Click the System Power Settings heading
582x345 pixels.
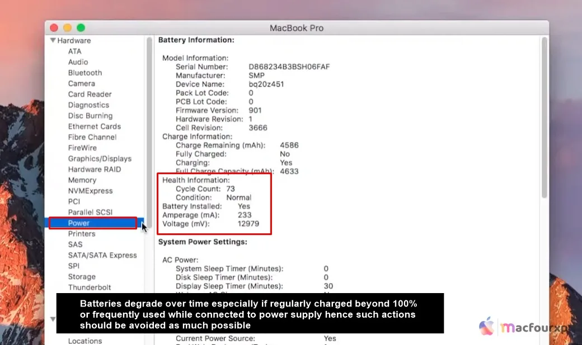pos(203,242)
